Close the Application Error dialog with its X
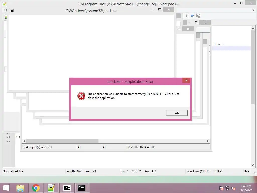Viewport: 257px width, 193px height. coord(186,80)
